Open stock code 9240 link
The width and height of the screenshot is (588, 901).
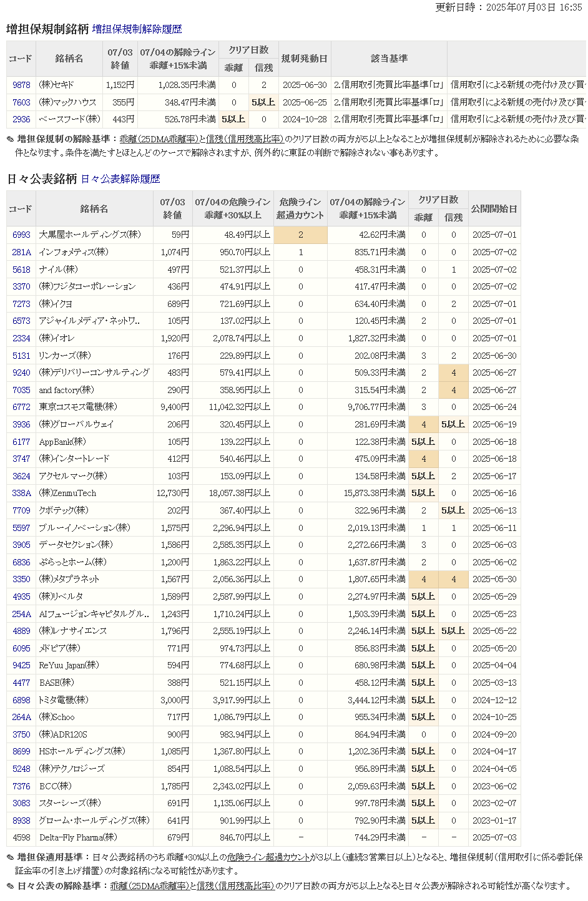21,373
